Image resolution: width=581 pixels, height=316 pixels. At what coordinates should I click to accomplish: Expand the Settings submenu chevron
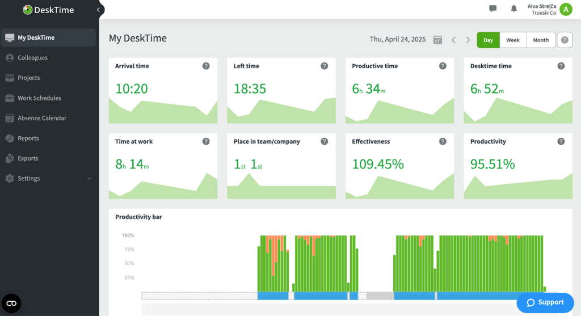89,179
